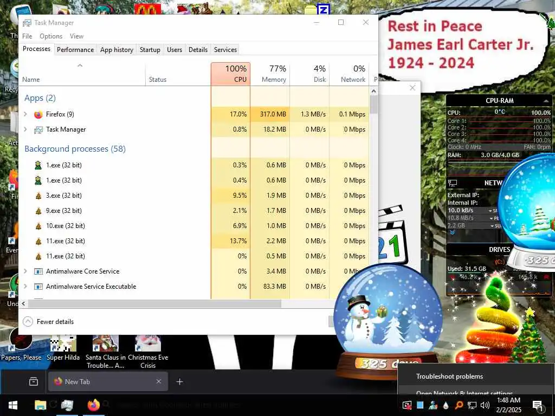Open the dropdown beside 10.0 kB/s

point(490,211)
